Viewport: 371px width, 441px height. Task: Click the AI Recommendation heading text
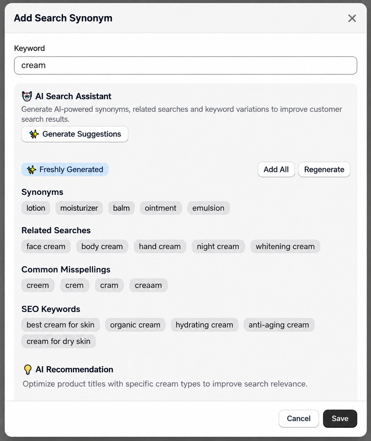pos(74,369)
